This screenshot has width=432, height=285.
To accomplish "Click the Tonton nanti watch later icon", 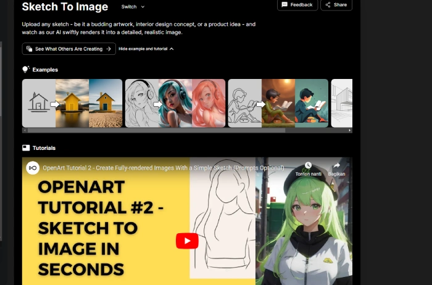I will 309,165.
